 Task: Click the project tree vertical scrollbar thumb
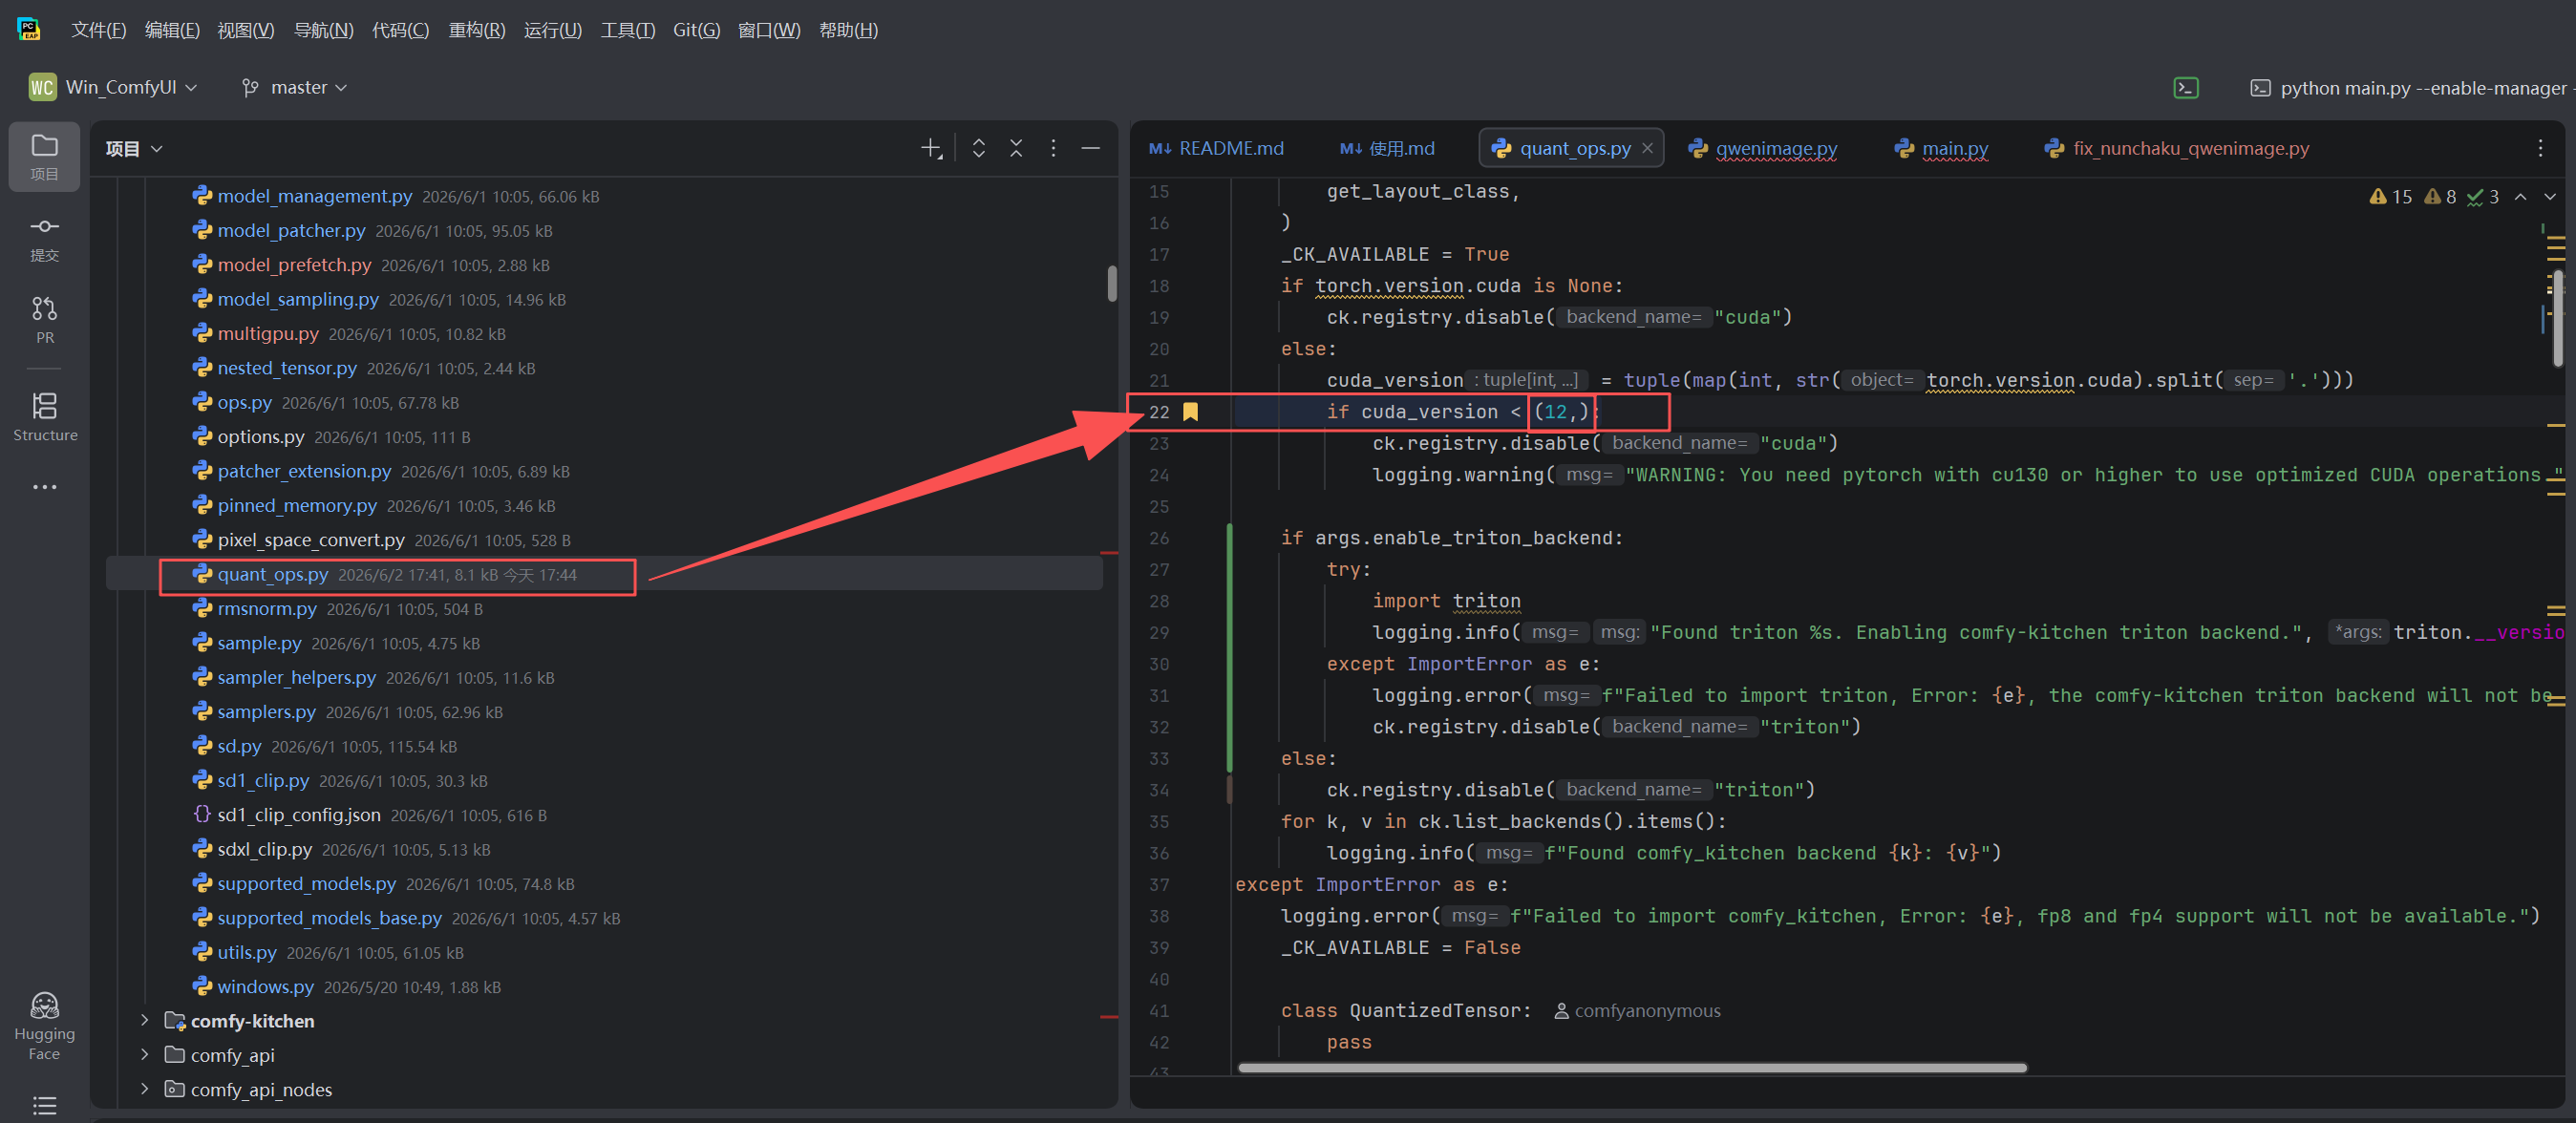pos(1111,283)
